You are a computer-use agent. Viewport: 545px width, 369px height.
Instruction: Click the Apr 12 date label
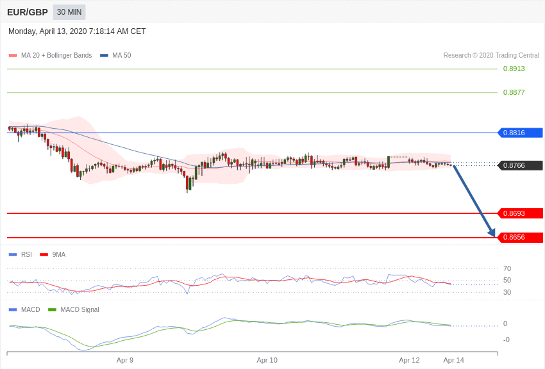[x=409, y=360]
